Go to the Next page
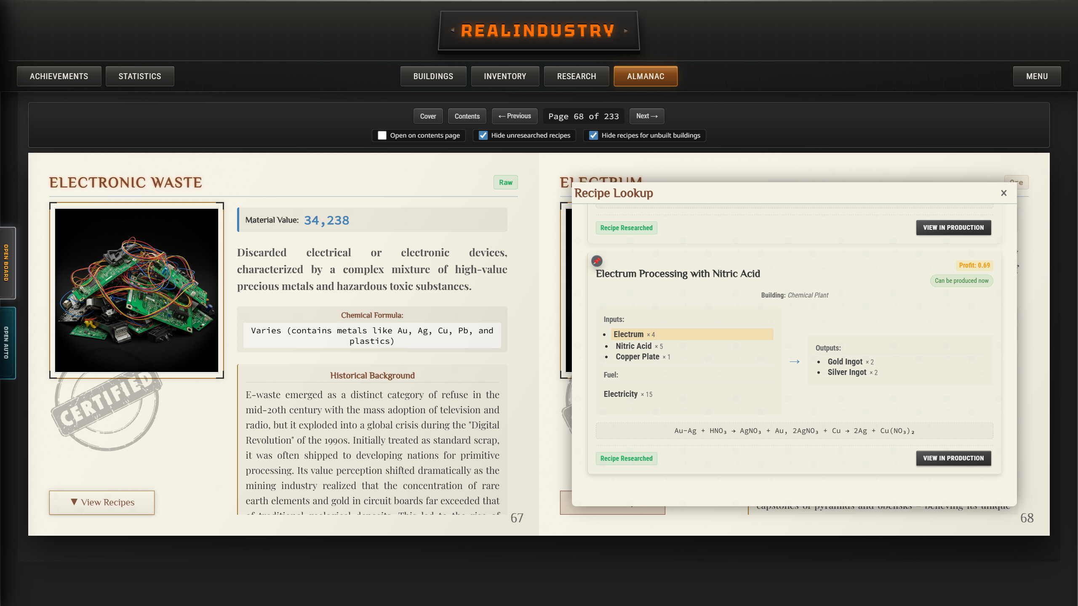This screenshot has height=606, width=1078. (x=647, y=116)
